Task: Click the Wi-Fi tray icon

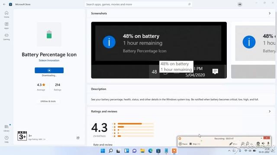Action: 246,151
